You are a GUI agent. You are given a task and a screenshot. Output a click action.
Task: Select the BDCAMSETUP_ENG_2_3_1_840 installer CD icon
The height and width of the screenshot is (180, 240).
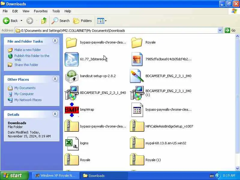[x=72, y=93]
